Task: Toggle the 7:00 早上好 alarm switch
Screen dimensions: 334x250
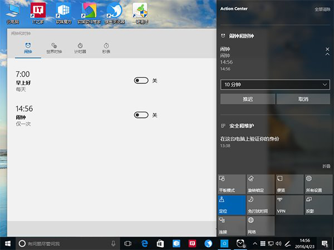Action: (x=141, y=81)
